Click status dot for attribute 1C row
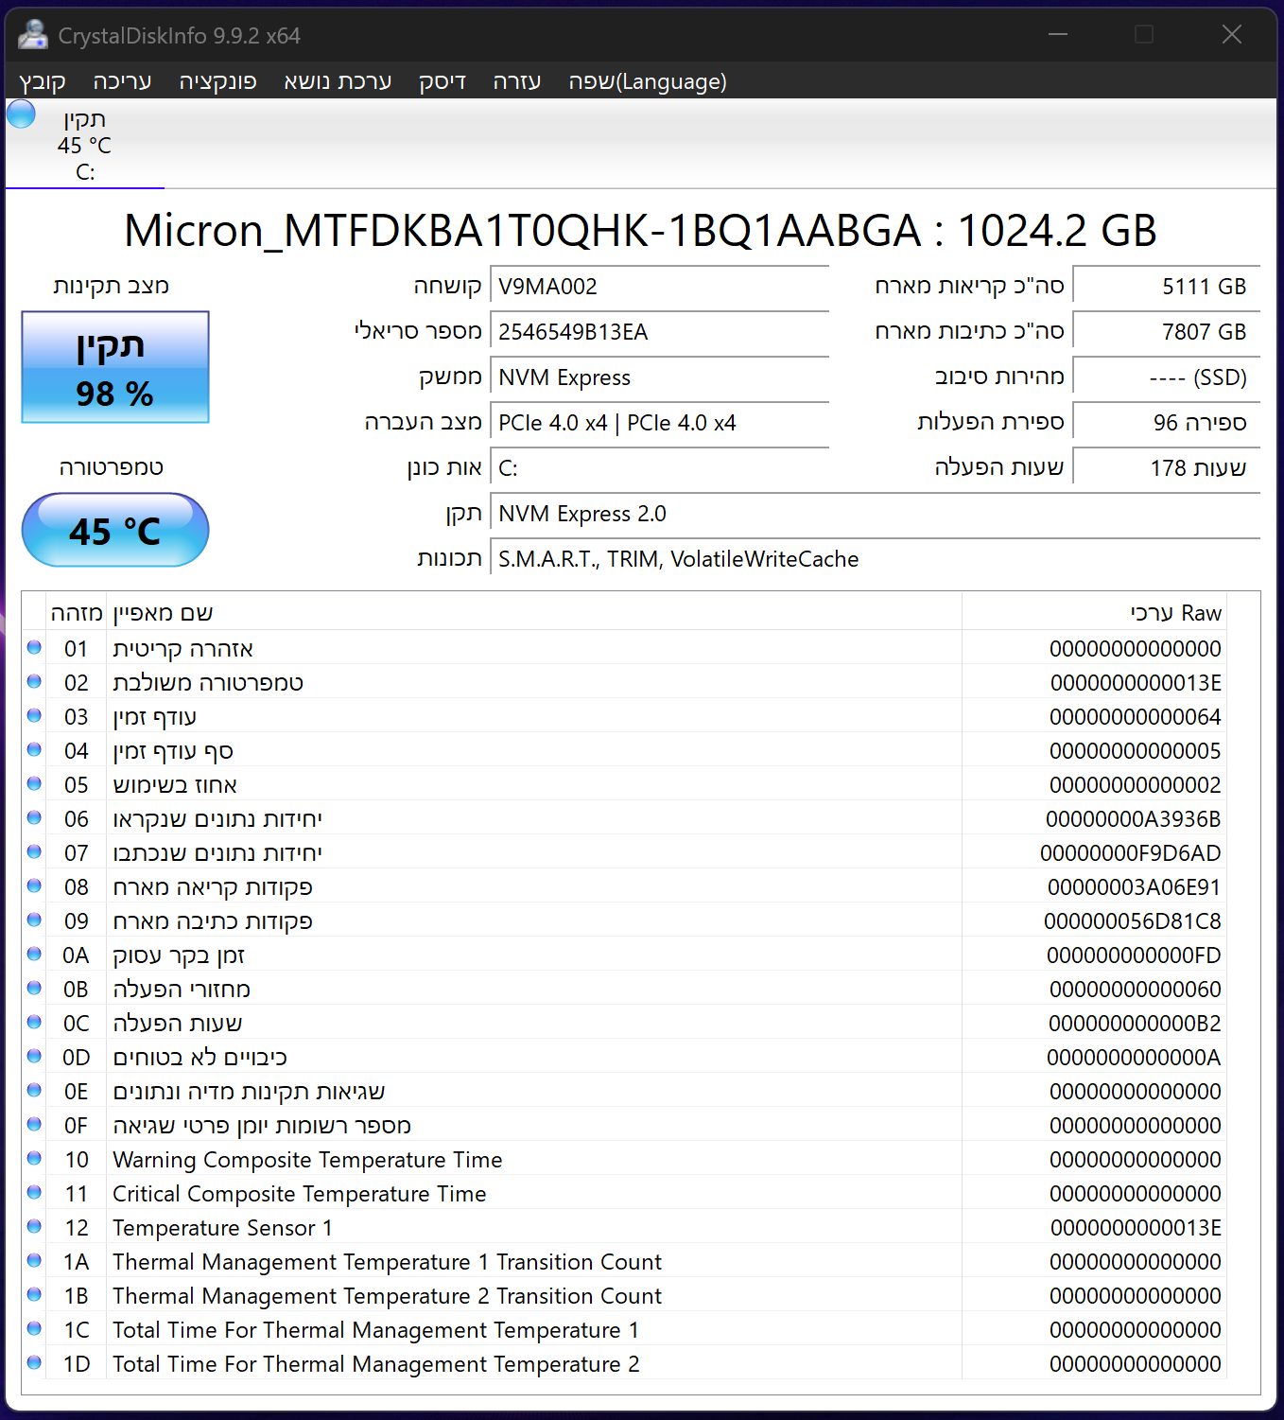Viewport: 1284px width, 1420px height. point(34,1329)
